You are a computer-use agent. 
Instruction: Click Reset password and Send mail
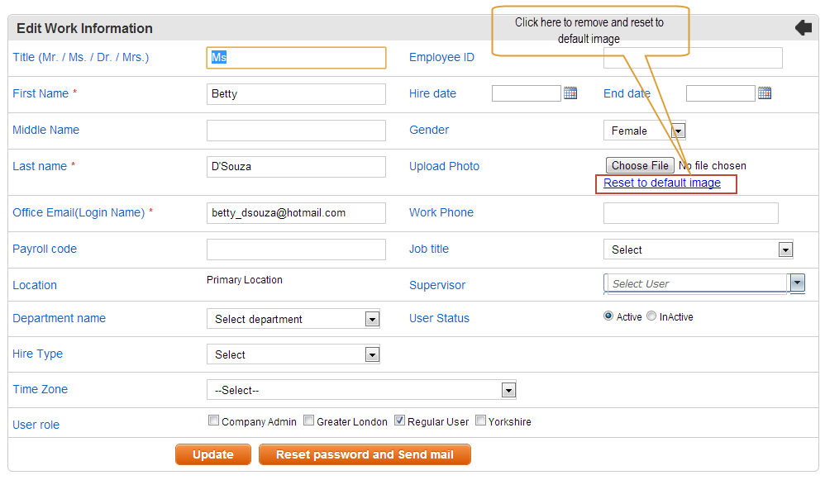pyautogui.click(x=365, y=454)
